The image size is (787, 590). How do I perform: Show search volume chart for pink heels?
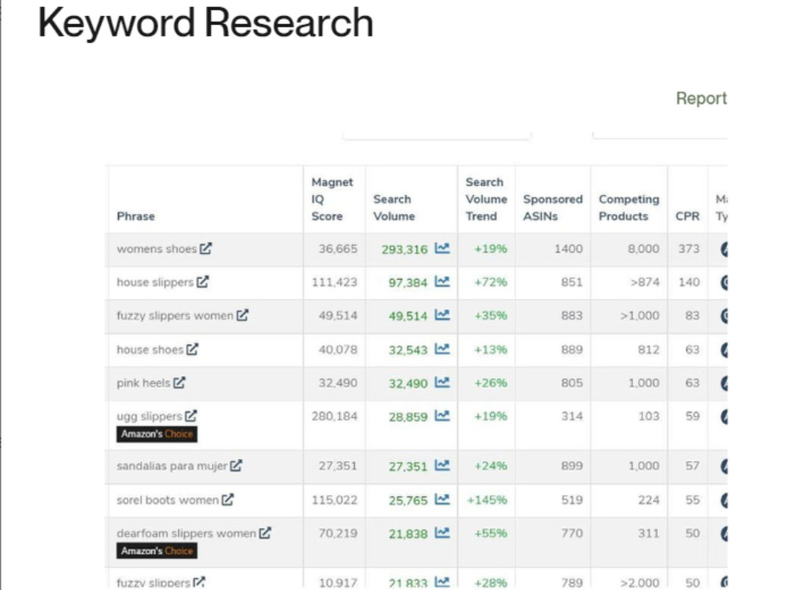pos(442,382)
